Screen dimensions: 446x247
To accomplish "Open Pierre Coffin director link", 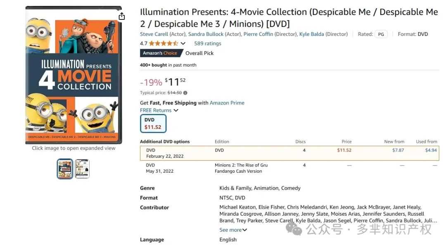I will point(258,34).
